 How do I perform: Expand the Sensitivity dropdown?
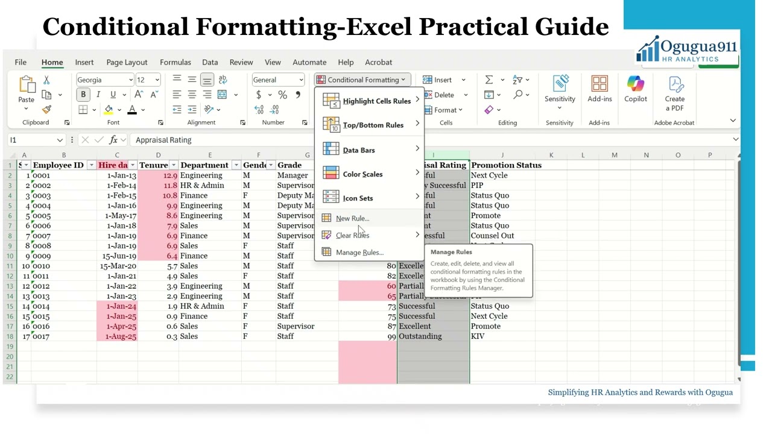point(560,108)
